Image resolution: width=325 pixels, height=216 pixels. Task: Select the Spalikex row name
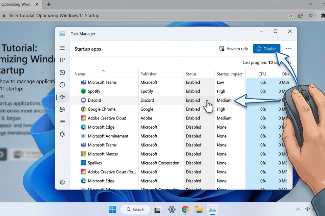click(x=95, y=163)
